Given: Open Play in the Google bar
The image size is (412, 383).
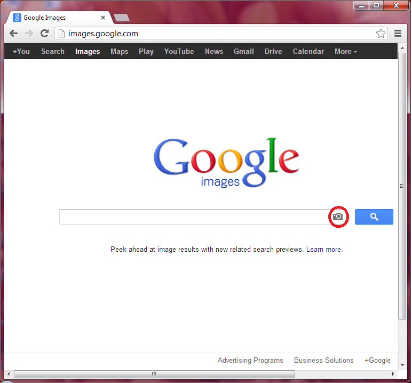Looking at the screenshot, I should [x=146, y=52].
